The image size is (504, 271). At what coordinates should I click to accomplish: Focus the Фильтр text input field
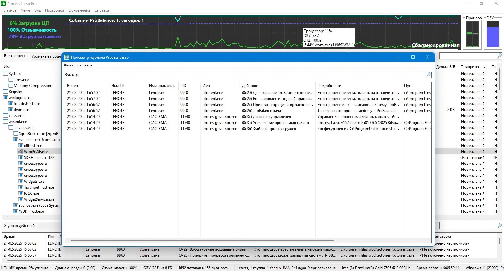coord(257,75)
